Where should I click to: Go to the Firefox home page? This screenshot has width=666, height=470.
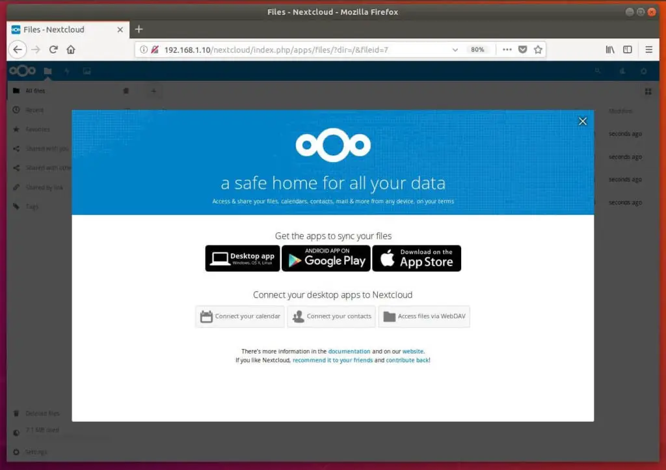point(71,49)
